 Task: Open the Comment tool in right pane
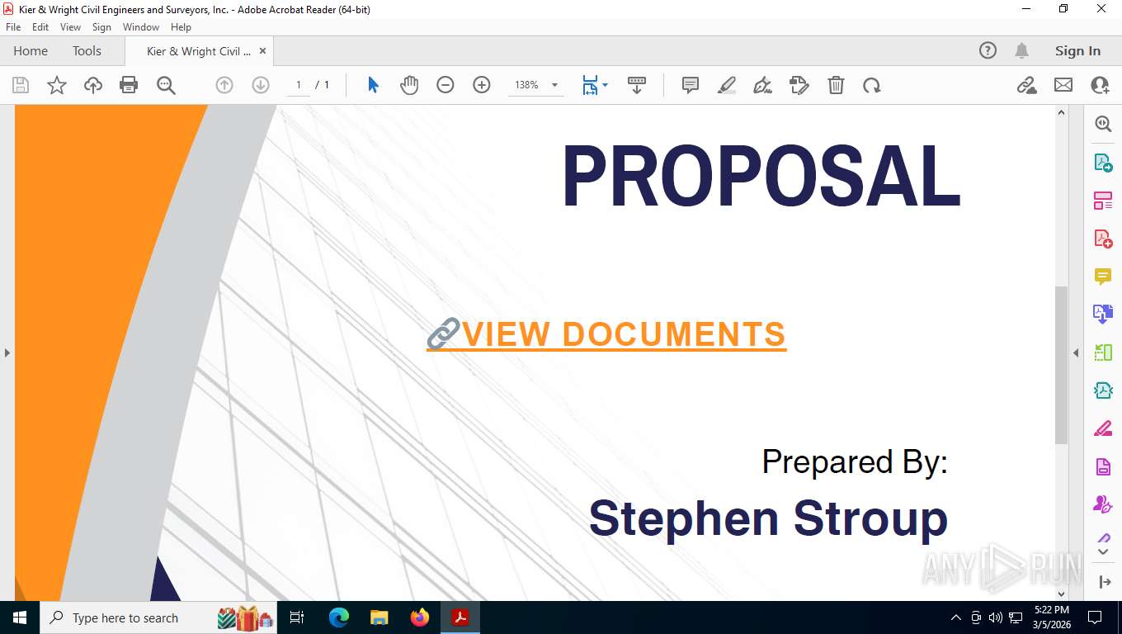coord(1103,277)
